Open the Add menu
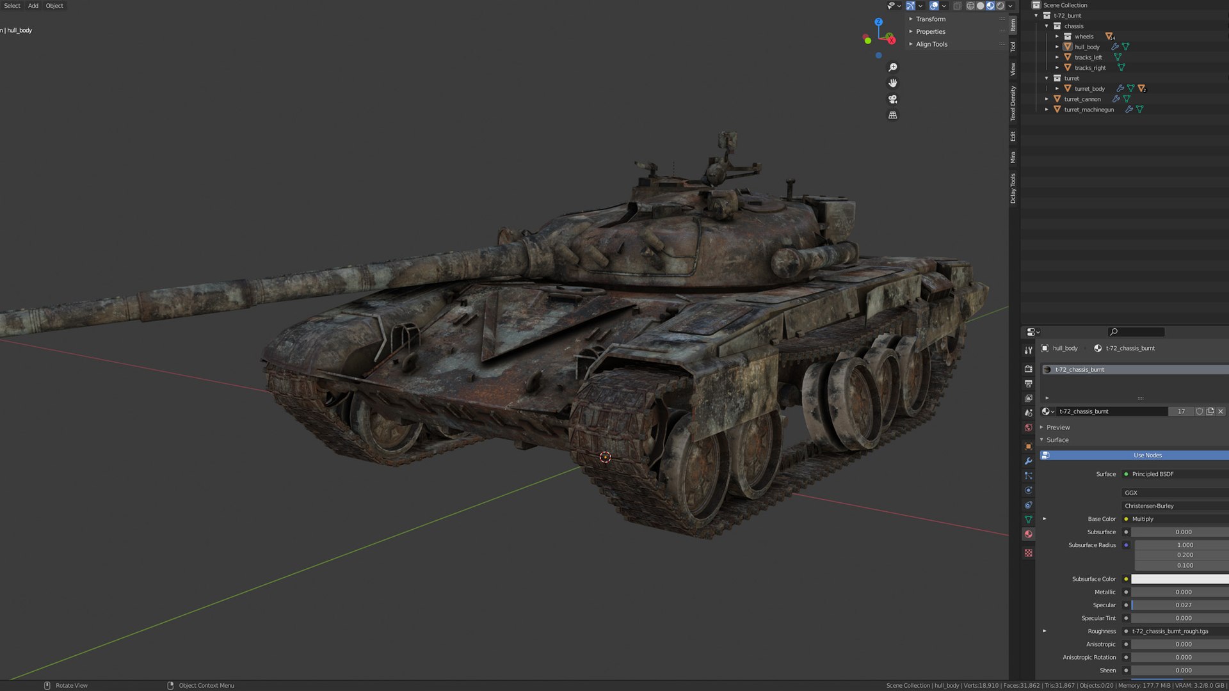The image size is (1229, 691). (33, 6)
